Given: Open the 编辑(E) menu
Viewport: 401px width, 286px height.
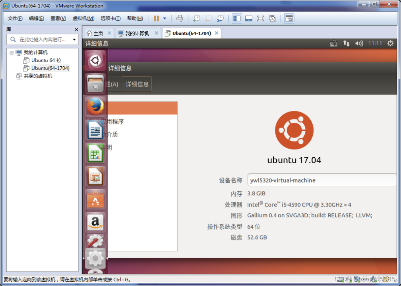Looking at the screenshot, I should click(x=37, y=18).
